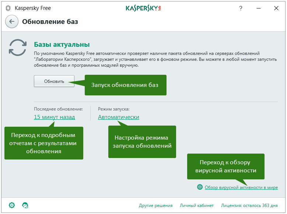Click the Лицензия: осталось 363 дня link
Image resolution: width=287 pixels, height=214 pixels.
pyautogui.click(x=249, y=206)
